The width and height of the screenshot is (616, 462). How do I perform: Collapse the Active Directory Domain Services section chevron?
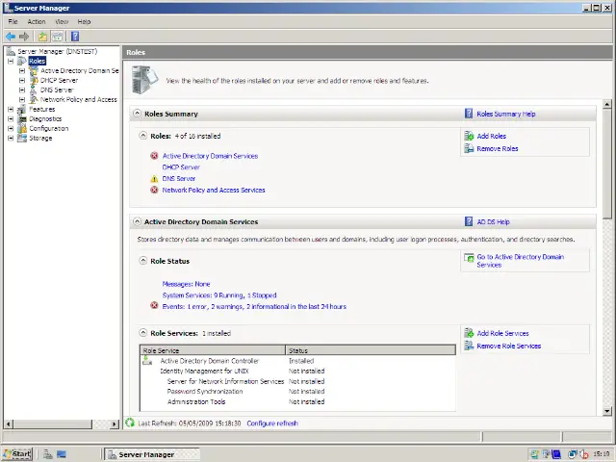pos(137,221)
